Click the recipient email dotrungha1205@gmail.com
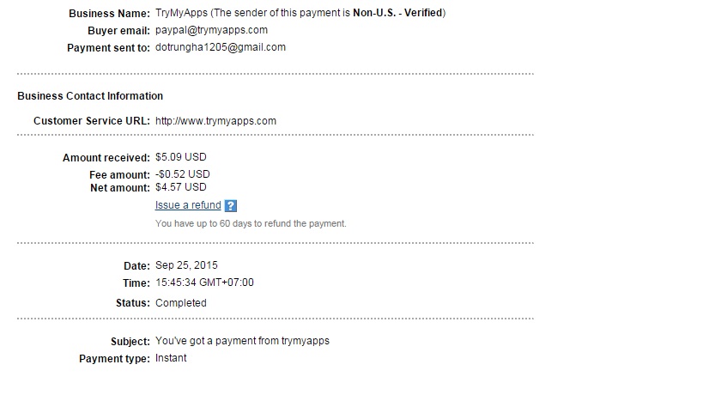The image size is (703, 395). click(221, 47)
